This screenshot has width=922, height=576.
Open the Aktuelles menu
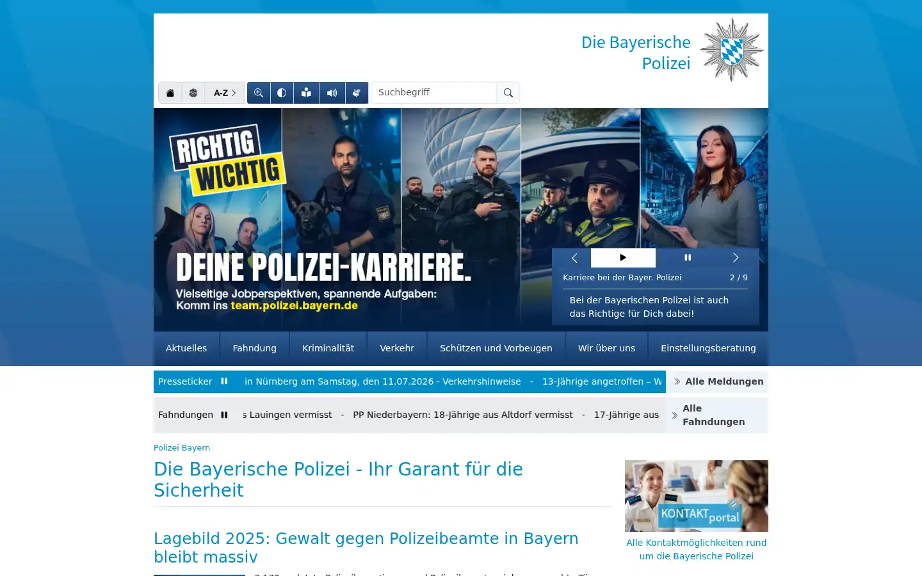pyautogui.click(x=186, y=348)
